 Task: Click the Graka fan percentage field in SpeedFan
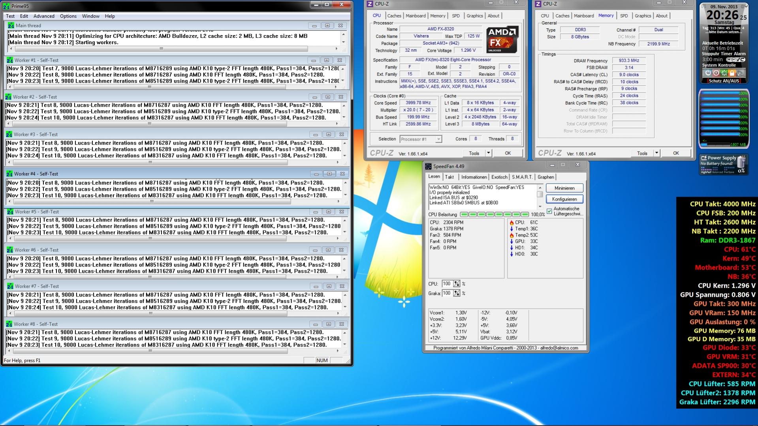[447, 293]
